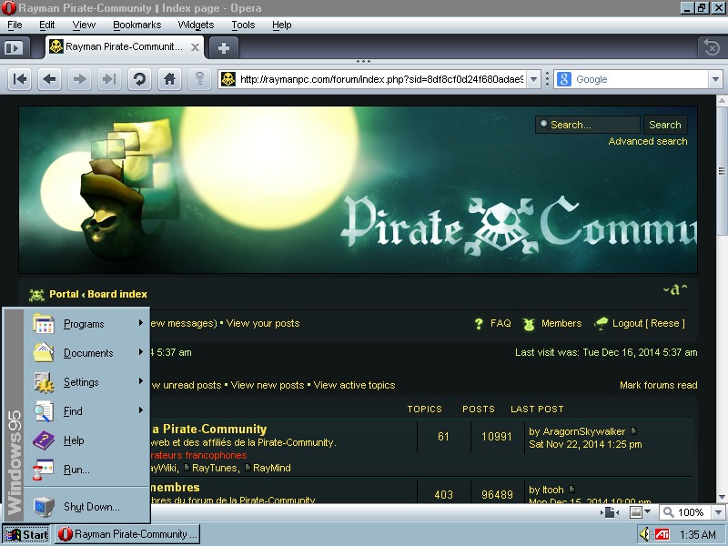Image resolution: width=728 pixels, height=546 pixels.
Task: Open the FAQ link
Action: [x=500, y=323]
